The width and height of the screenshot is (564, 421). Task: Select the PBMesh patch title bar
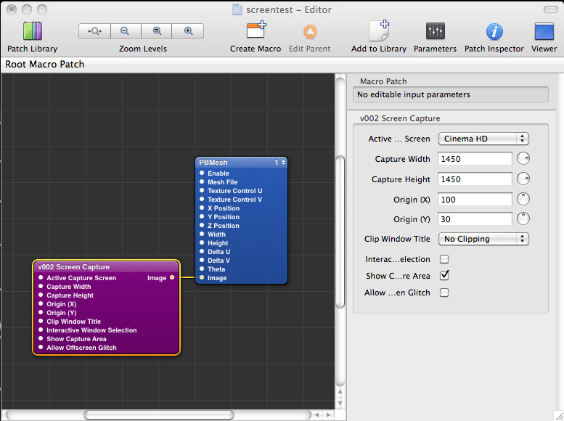pyautogui.click(x=241, y=163)
